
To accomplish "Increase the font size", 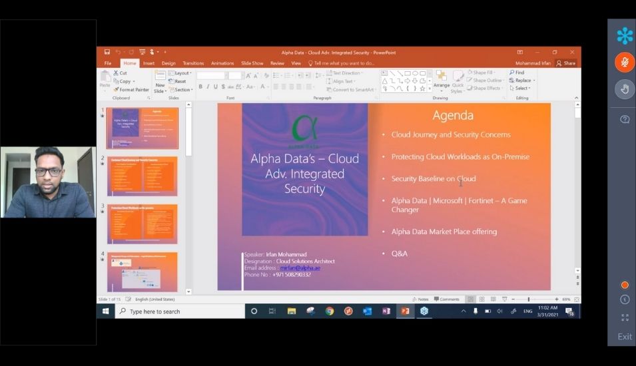I will pos(248,76).
